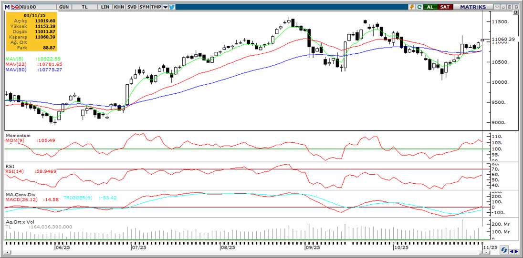Click the orange lightning bolt icon

point(412,7)
